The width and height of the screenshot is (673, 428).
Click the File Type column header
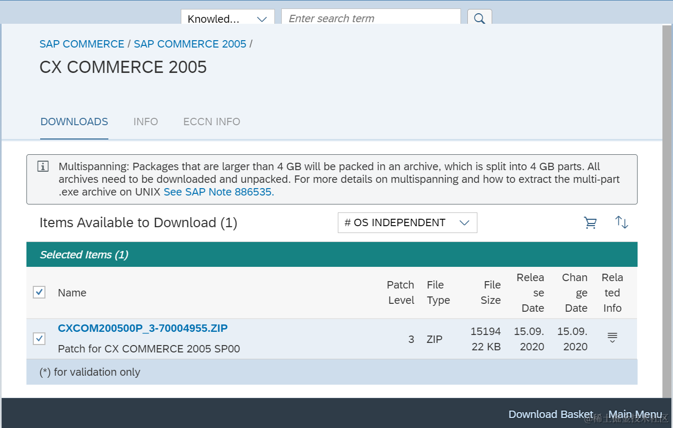point(438,293)
